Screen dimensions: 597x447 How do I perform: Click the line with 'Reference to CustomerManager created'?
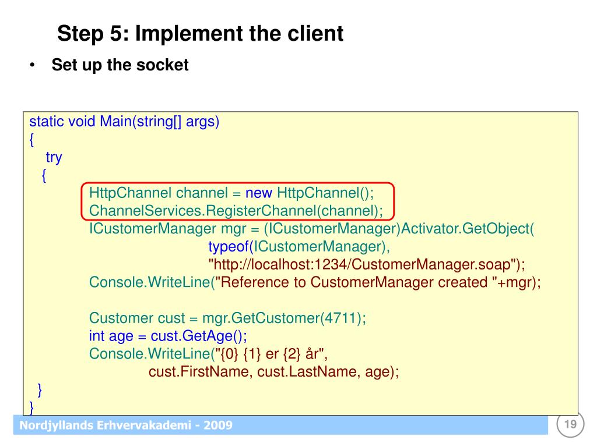(x=315, y=282)
